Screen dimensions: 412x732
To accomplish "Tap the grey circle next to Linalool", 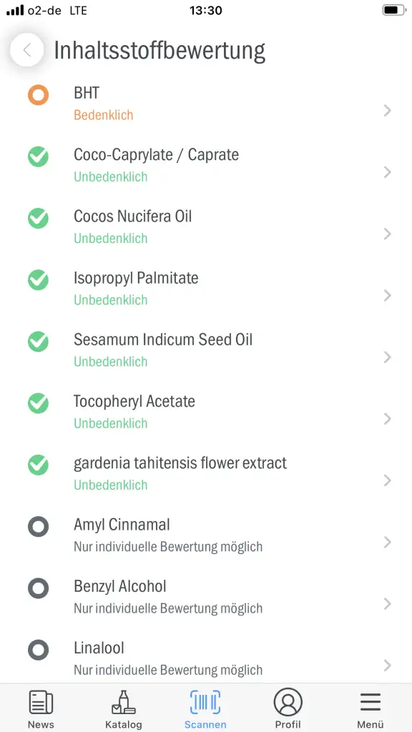I will [x=38, y=650].
